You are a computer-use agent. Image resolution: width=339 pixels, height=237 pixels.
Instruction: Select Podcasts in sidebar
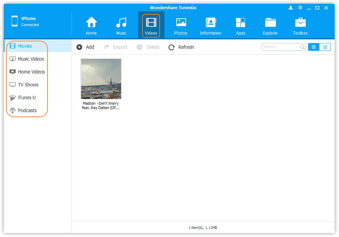pos(27,110)
